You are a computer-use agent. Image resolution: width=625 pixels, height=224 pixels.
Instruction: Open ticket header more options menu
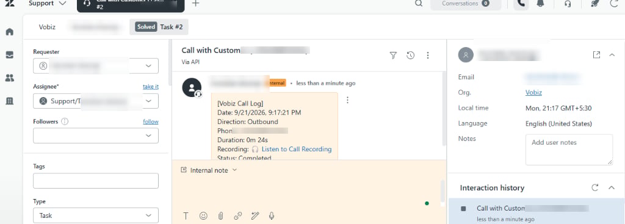(428, 56)
